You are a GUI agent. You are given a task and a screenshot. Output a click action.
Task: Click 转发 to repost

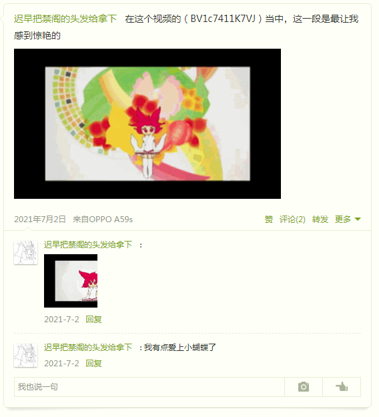tap(320, 220)
